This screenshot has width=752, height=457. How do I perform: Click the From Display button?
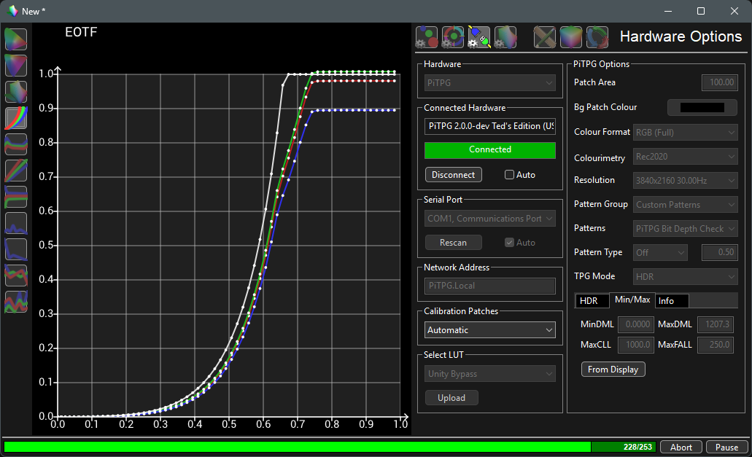click(613, 370)
